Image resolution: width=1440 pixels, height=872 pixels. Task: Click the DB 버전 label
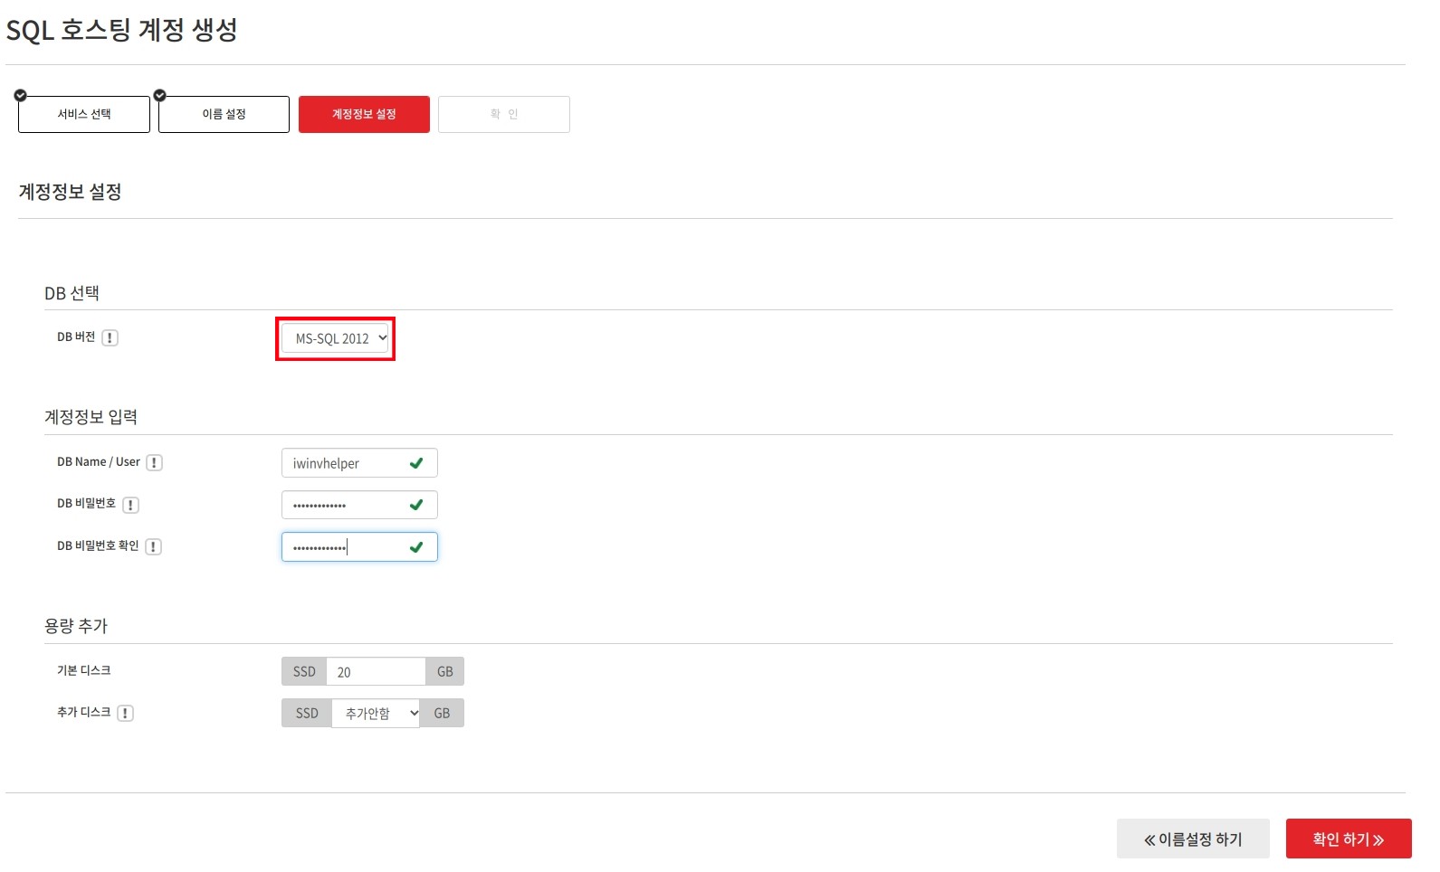(76, 336)
